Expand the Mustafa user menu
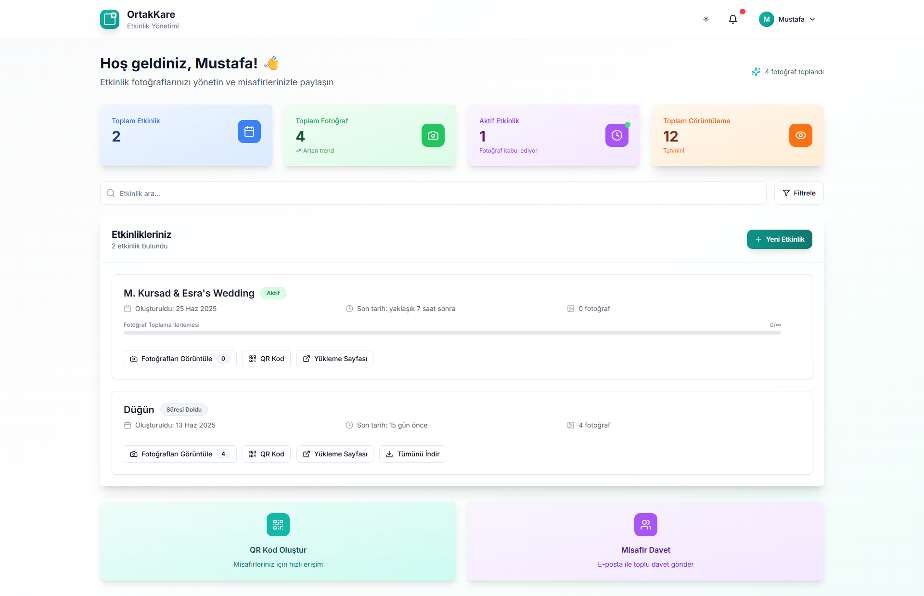This screenshot has height=596, width=924. tap(787, 19)
